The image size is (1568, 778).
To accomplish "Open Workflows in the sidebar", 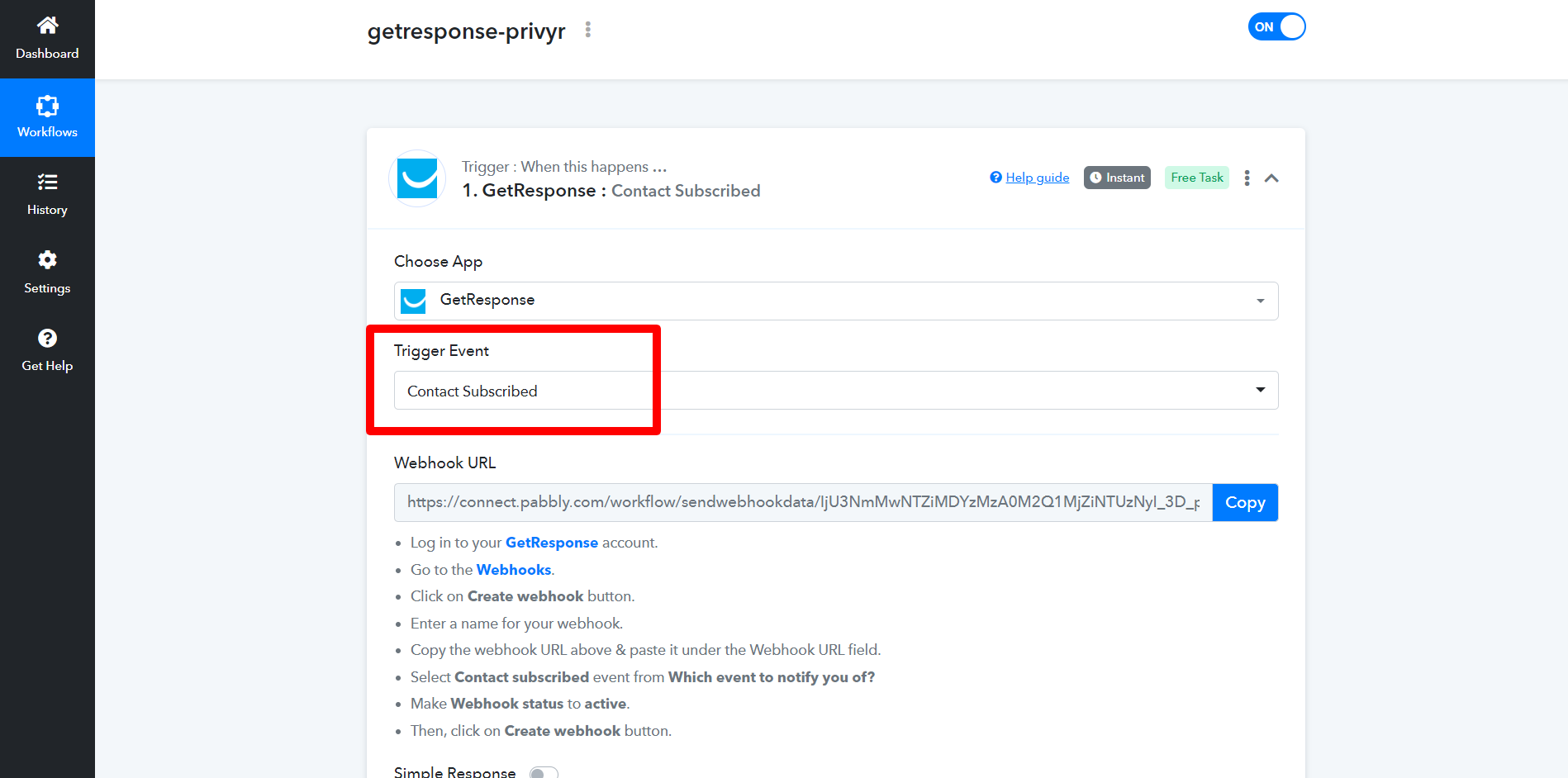I will 47,117.
